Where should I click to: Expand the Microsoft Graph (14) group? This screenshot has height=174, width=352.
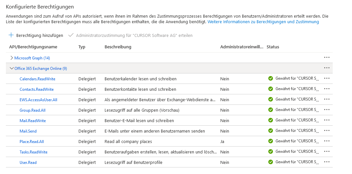click(12, 58)
